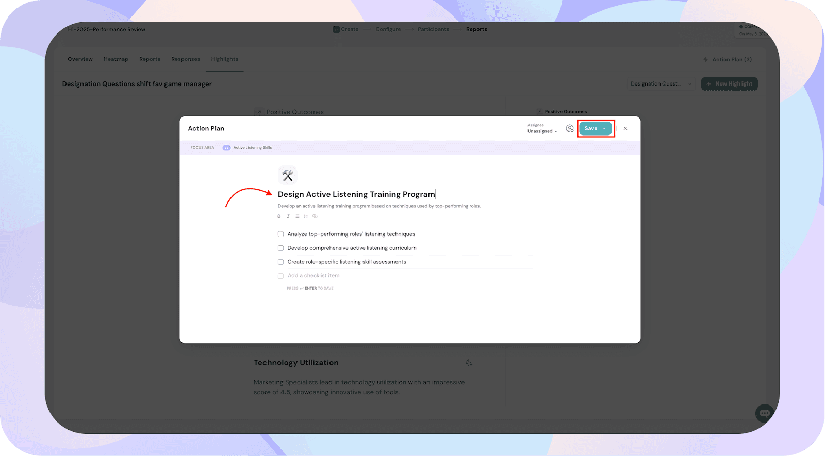
Task: Click the Save button
Action: tap(590, 129)
